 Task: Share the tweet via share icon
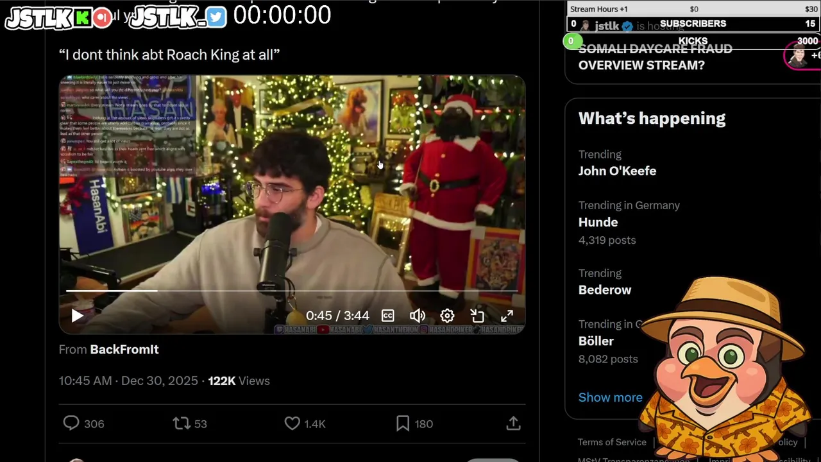[x=513, y=424]
